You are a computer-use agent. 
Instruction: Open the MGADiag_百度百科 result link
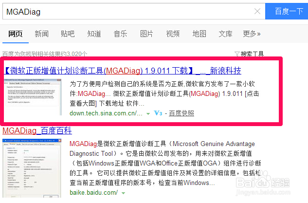37,130
